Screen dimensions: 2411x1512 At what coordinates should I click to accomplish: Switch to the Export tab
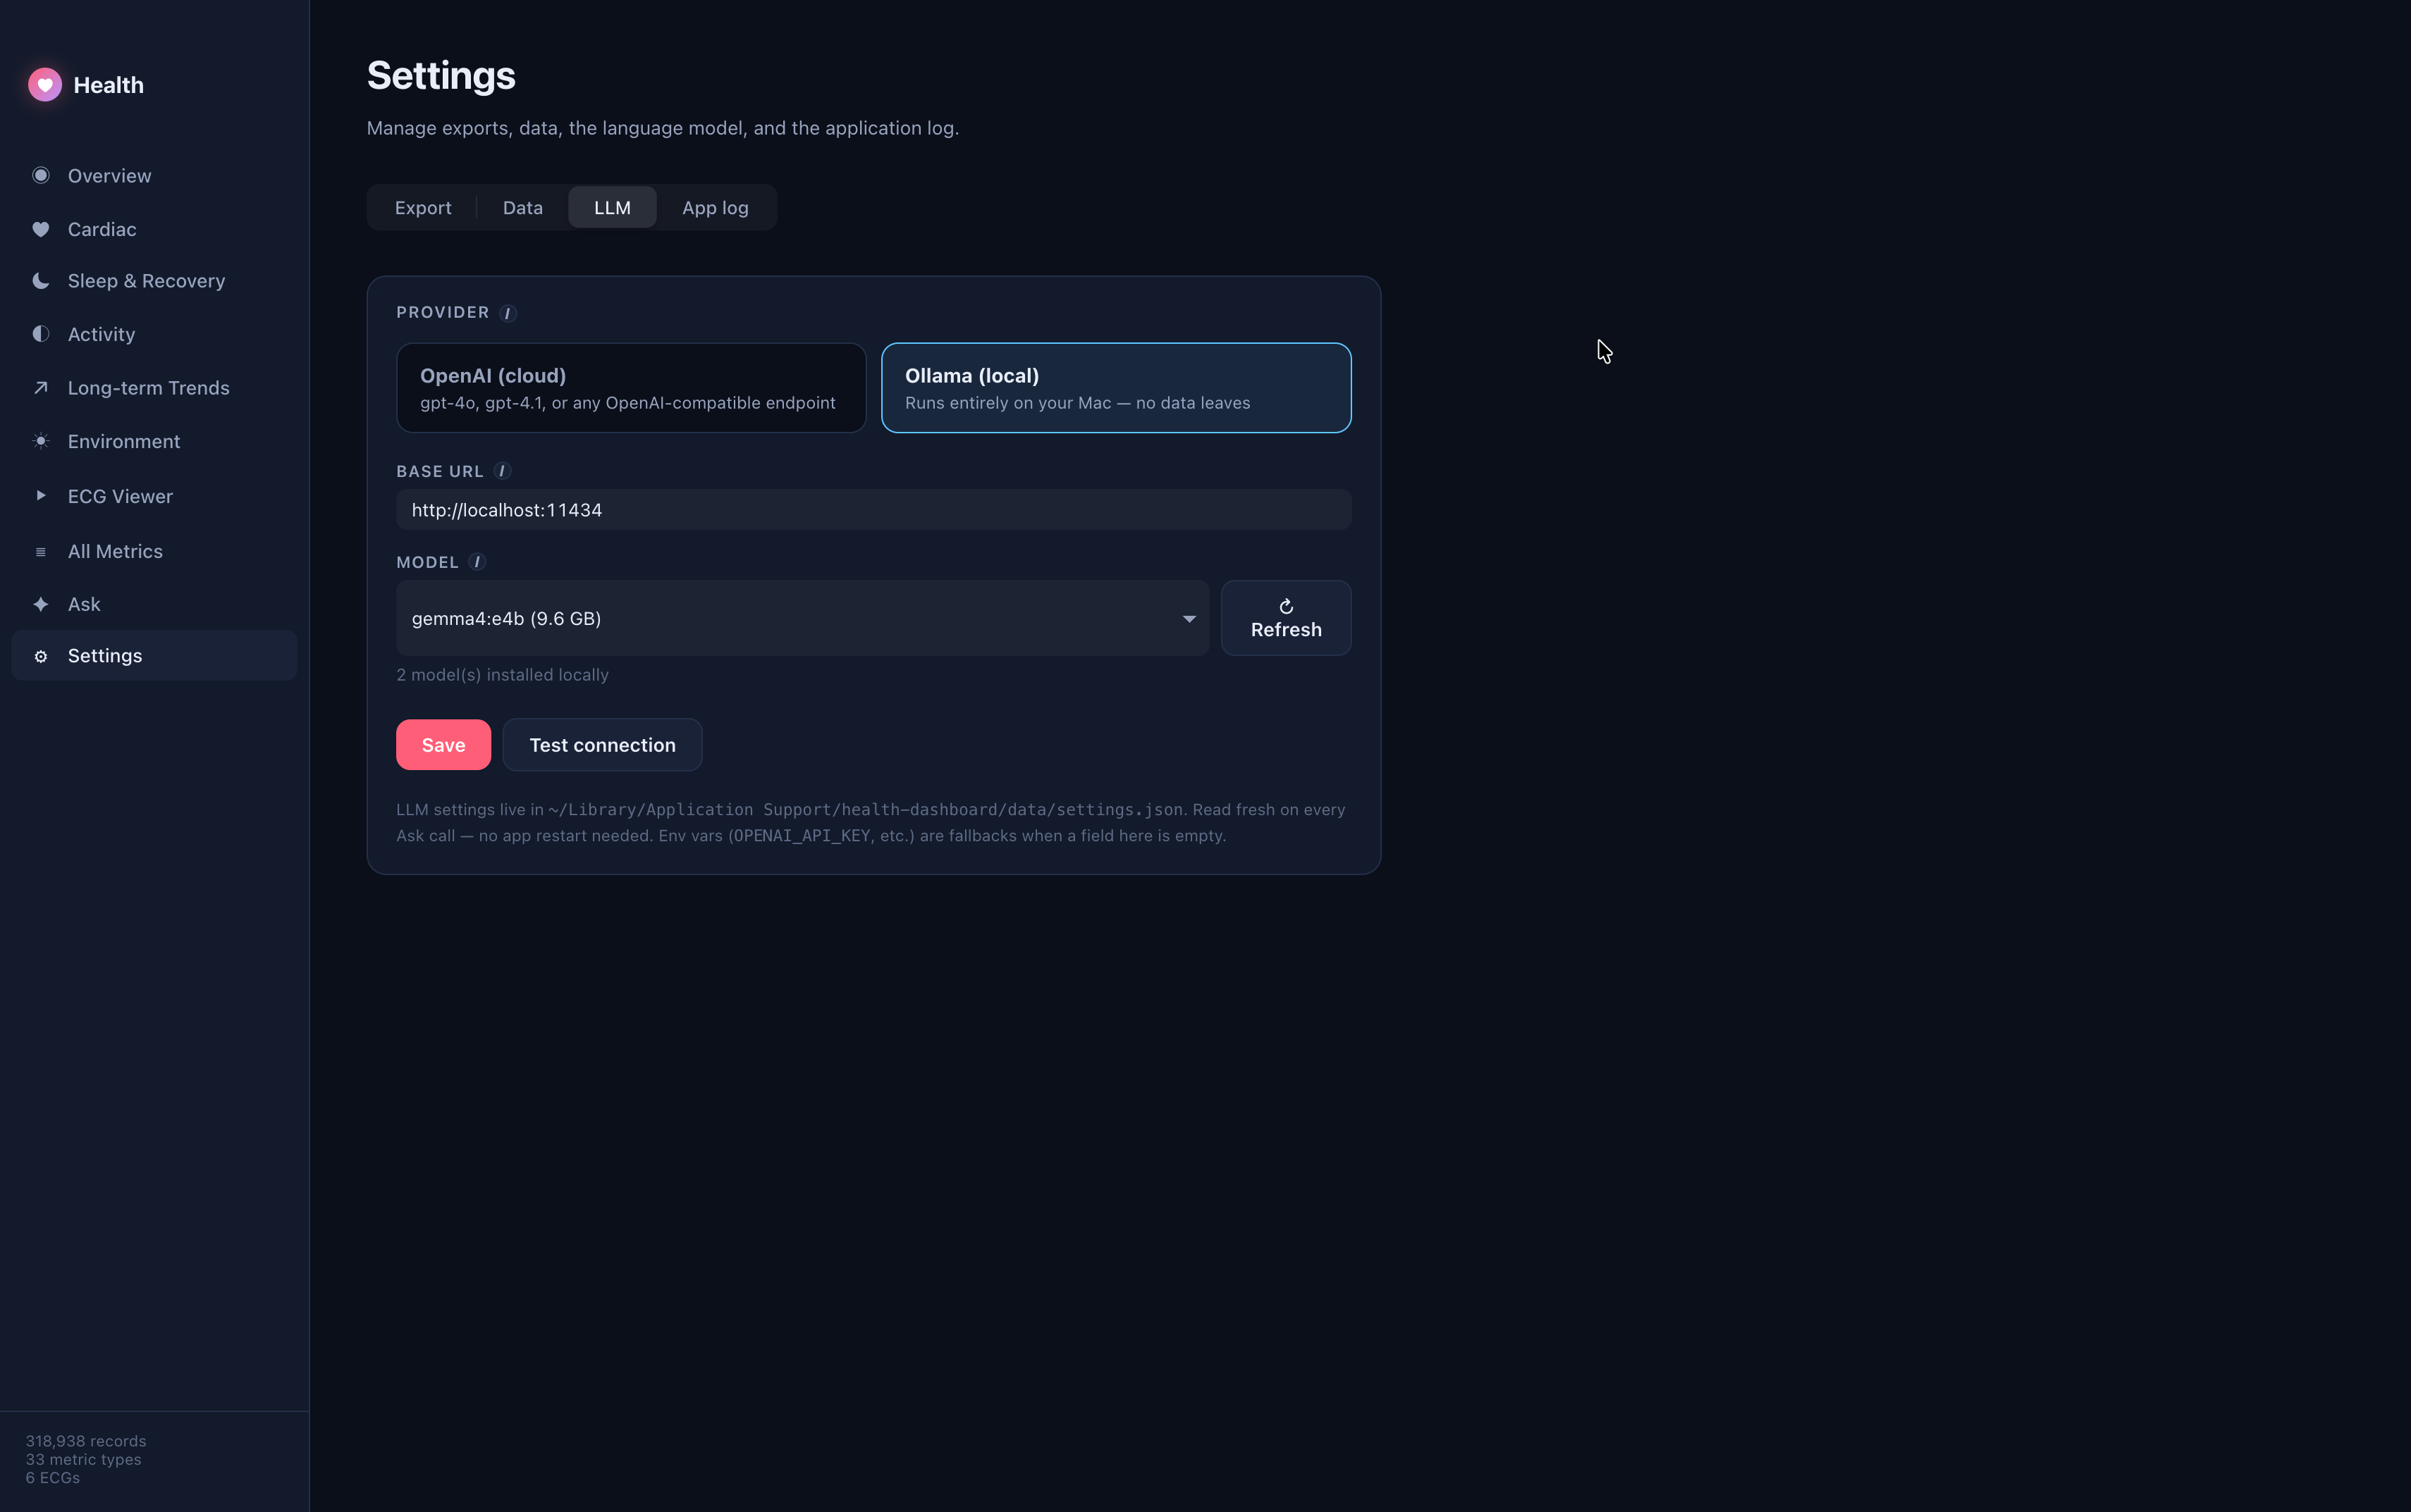pyautogui.click(x=423, y=207)
